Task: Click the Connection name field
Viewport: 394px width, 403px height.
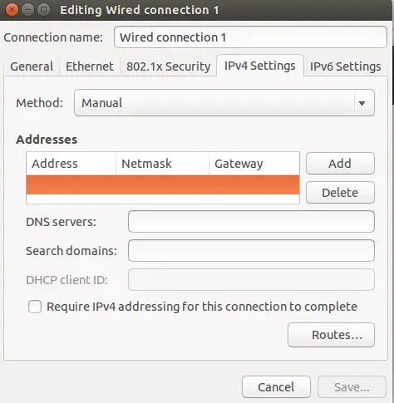Action: (250, 37)
